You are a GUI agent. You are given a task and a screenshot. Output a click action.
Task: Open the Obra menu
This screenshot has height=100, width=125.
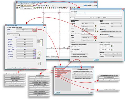(22, 4)
